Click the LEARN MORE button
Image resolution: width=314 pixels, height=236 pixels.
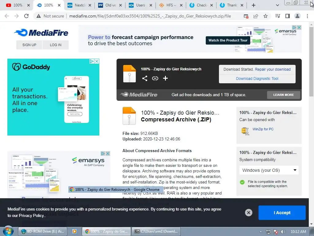point(284,95)
